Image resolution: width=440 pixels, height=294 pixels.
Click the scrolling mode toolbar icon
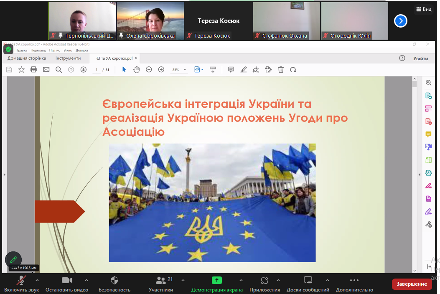pyautogui.click(x=213, y=70)
